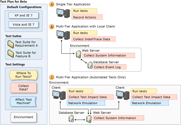The width and height of the screenshot is (181, 125).
Task: Select the blue Affect Test Machine? shape
Action: click(x=23, y=101)
